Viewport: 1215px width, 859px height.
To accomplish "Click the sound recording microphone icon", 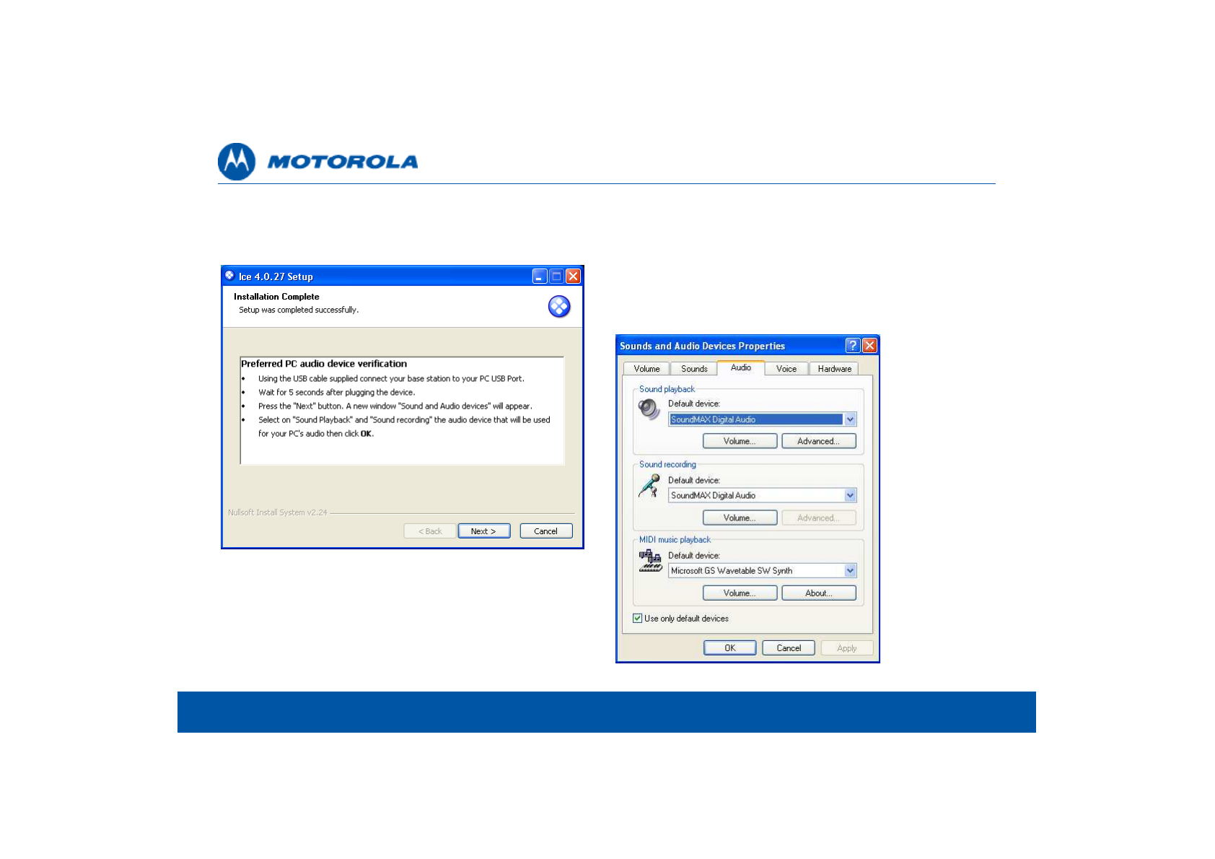I will click(x=649, y=486).
